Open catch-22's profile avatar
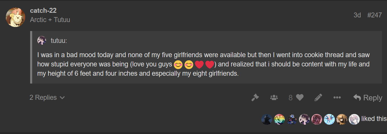The width and height of the screenshot is (387, 134). [15, 17]
